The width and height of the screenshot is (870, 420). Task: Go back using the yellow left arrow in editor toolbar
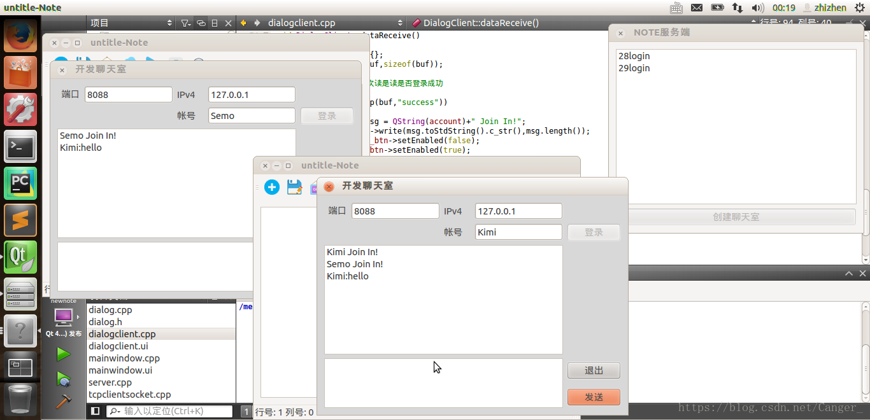(x=242, y=22)
